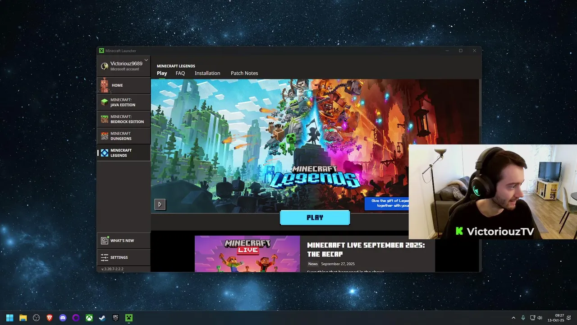The width and height of the screenshot is (577, 325).
Task: Select Minecraft: Java Edition in sidebar
Action: click(124, 102)
